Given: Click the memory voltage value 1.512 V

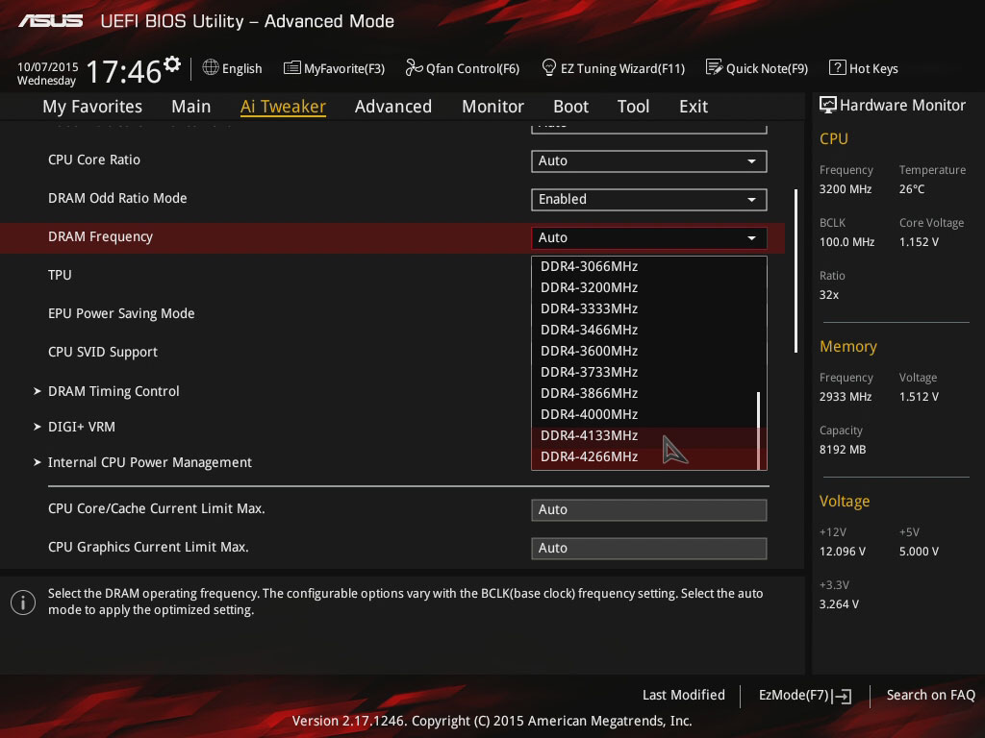Looking at the screenshot, I should [x=919, y=397].
